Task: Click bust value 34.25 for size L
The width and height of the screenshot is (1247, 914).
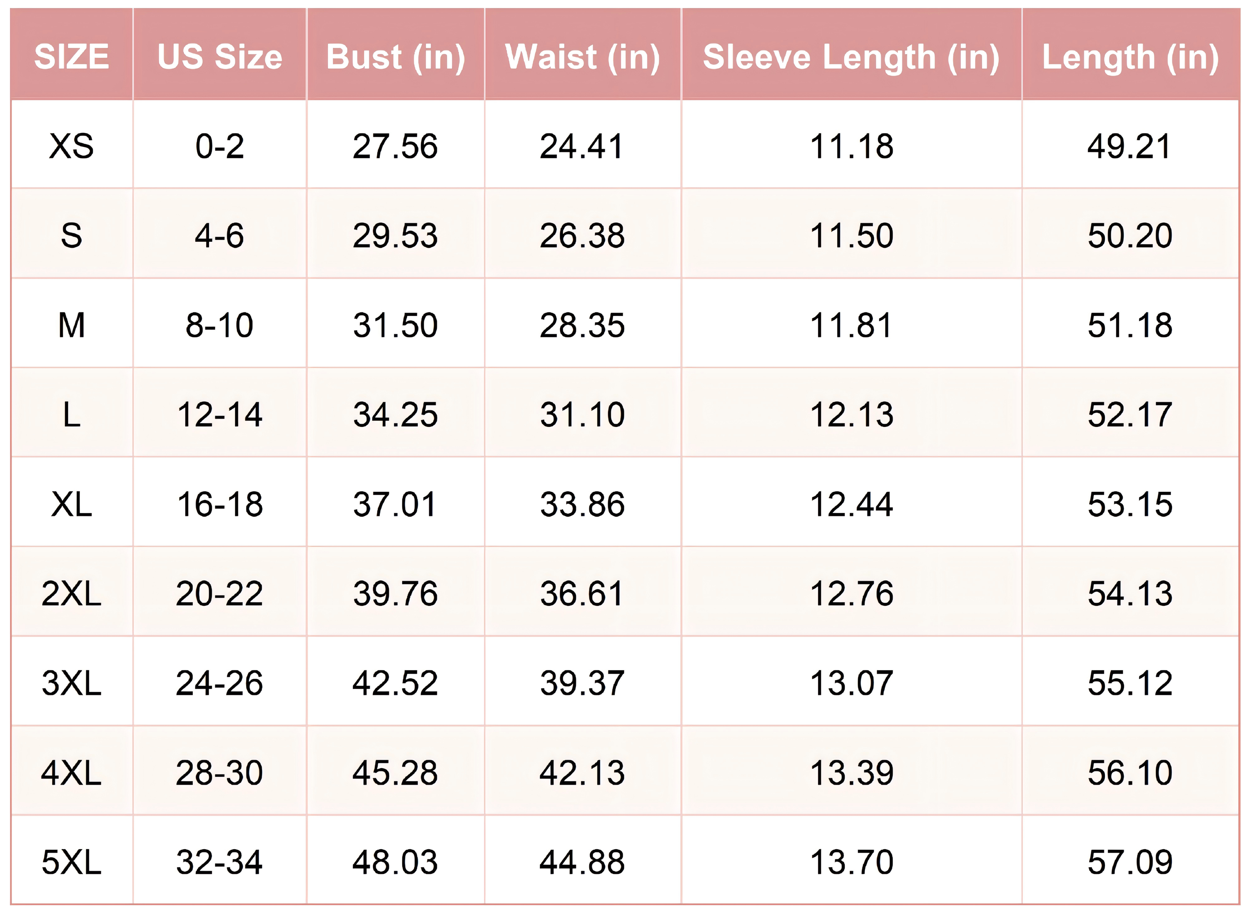Action: point(396,414)
